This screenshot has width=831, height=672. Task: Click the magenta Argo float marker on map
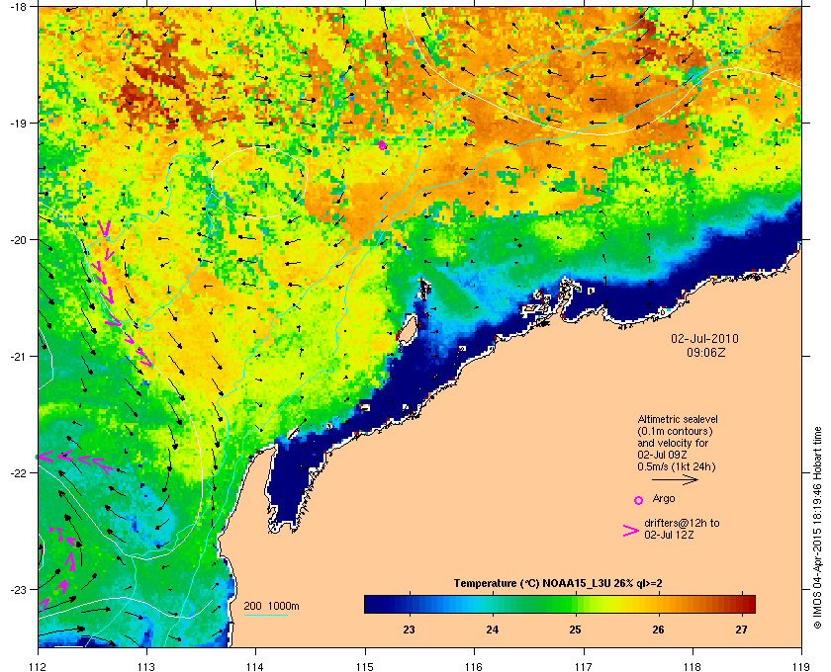tap(382, 144)
